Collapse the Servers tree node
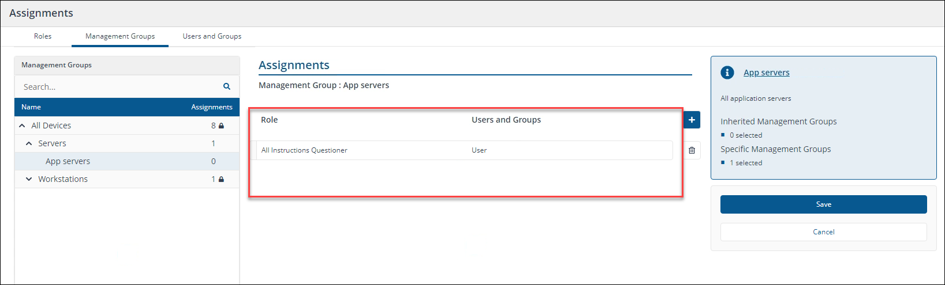945x285 pixels. click(29, 143)
